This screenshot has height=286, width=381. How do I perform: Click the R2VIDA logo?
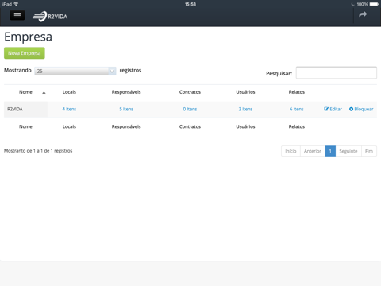tap(50, 17)
